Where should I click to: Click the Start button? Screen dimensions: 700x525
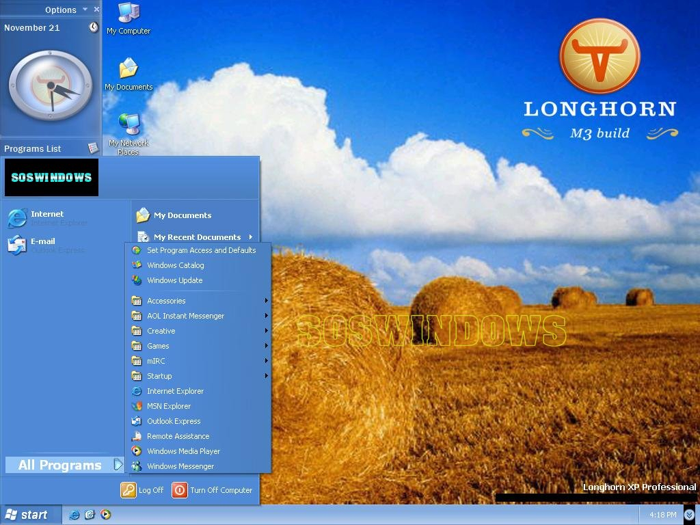click(30, 515)
